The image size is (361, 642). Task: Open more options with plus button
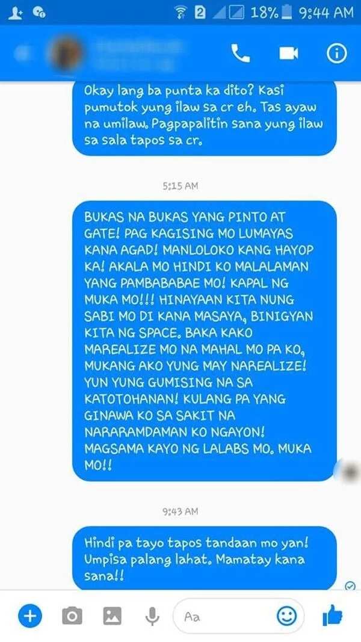point(30,616)
